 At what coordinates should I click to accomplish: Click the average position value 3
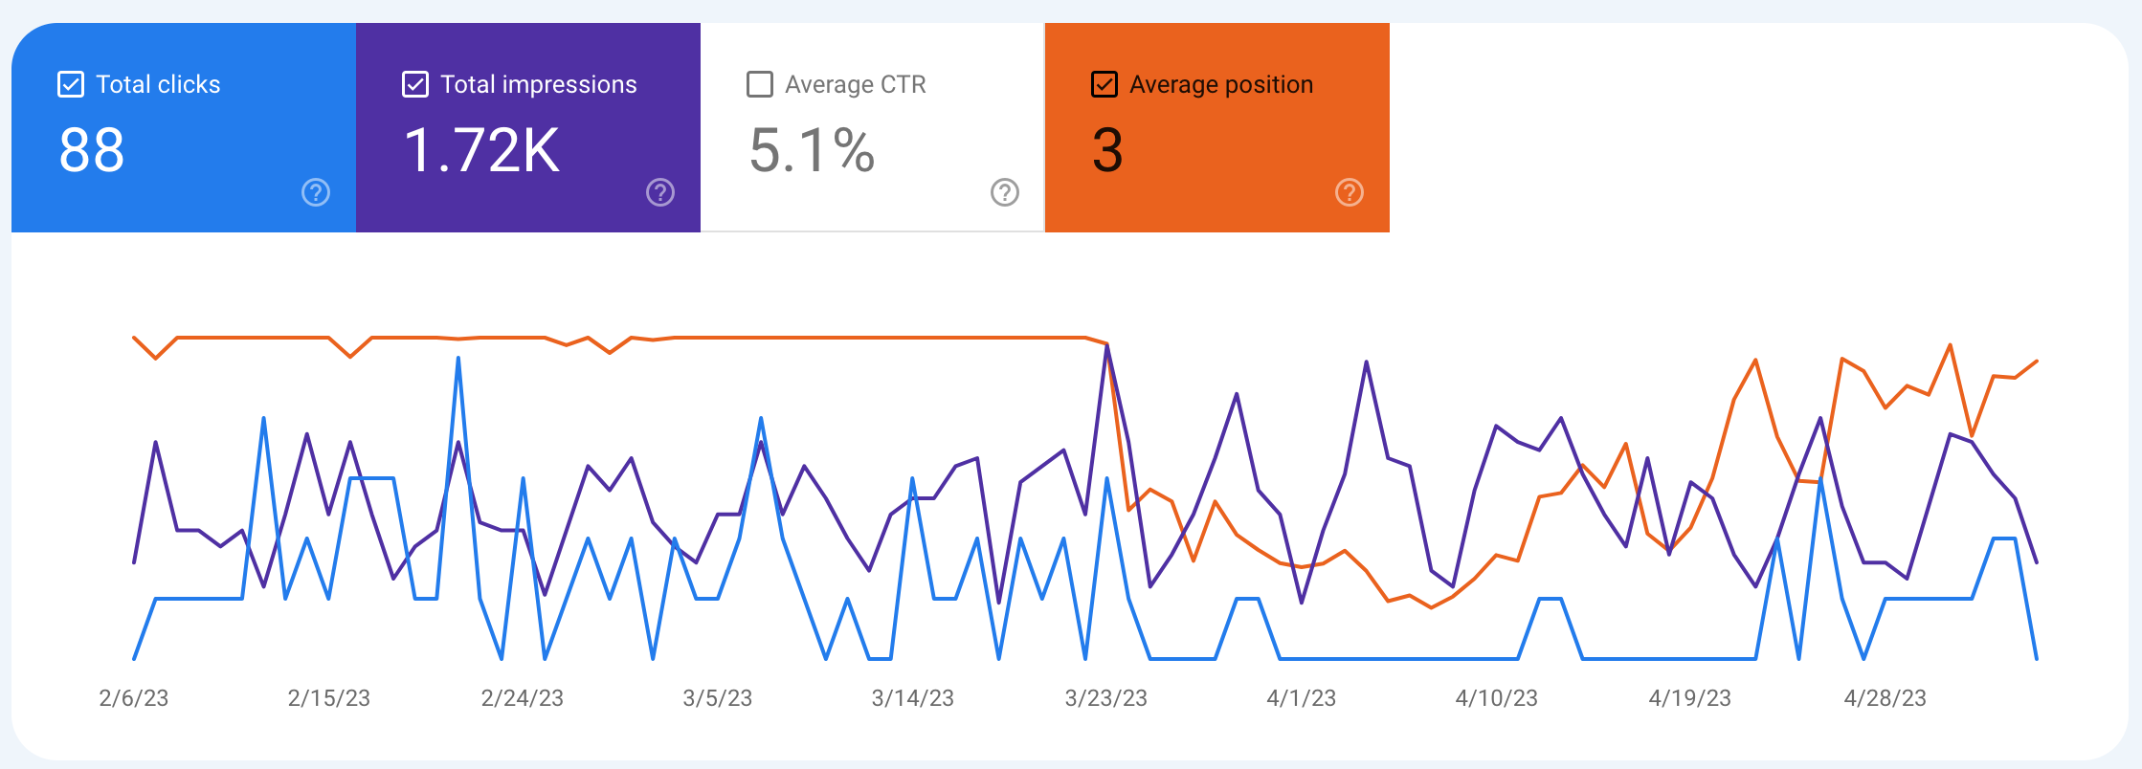pyautogui.click(x=1107, y=150)
